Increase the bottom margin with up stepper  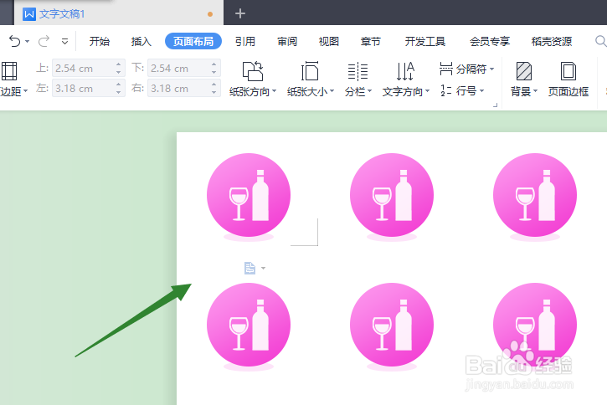pos(214,64)
